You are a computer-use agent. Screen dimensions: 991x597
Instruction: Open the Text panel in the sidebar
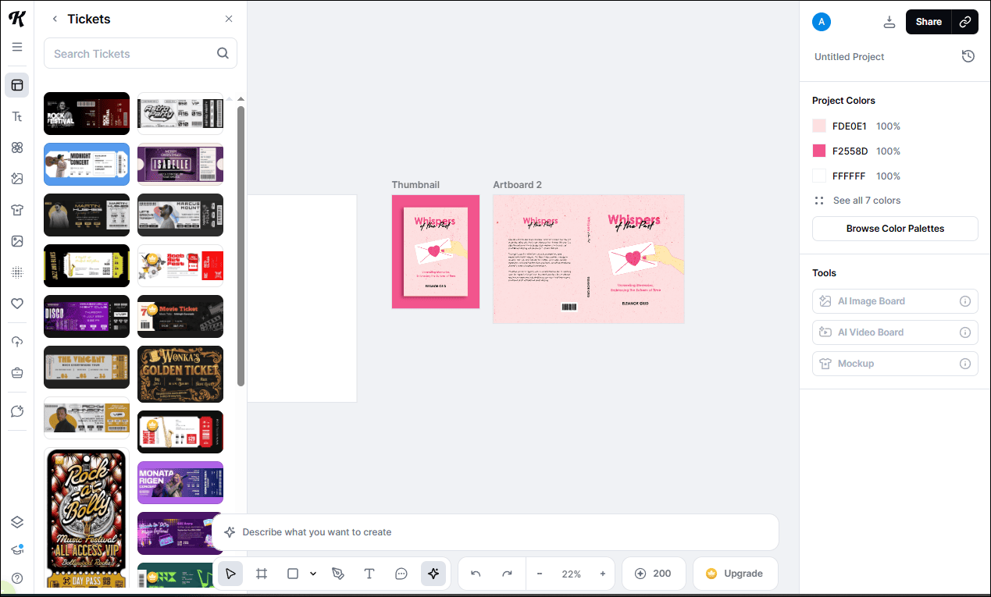[16, 115]
